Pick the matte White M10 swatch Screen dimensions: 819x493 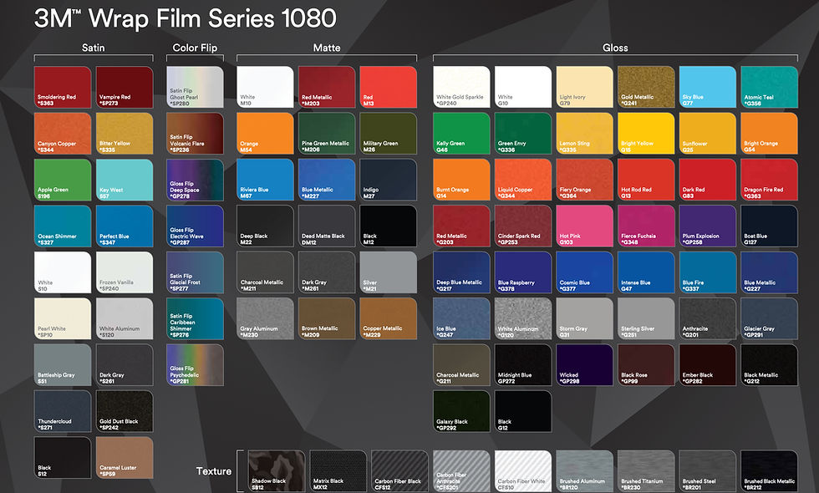click(x=266, y=87)
